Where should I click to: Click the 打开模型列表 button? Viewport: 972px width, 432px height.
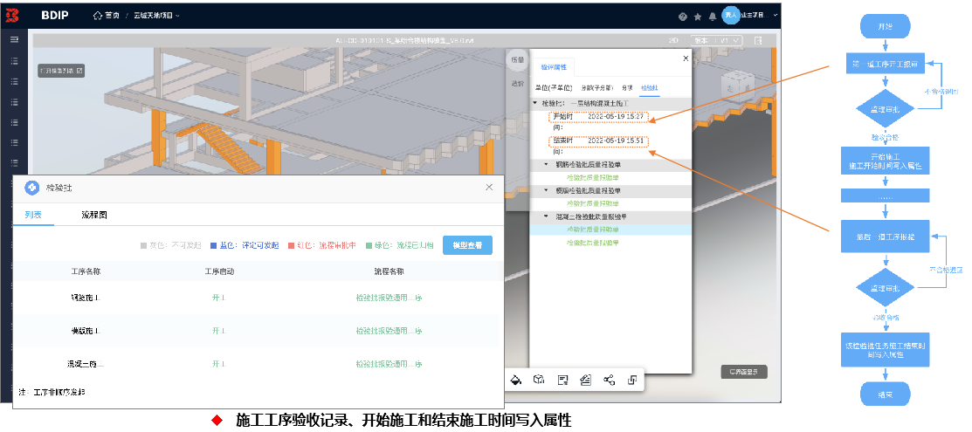pos(61,71)
